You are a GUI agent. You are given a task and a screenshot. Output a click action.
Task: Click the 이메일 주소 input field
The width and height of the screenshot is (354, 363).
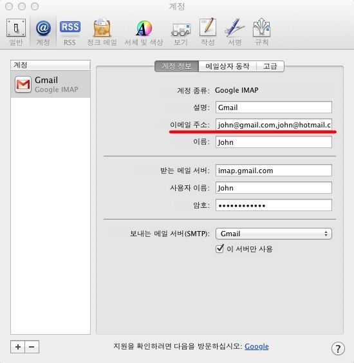pos(274,125)
